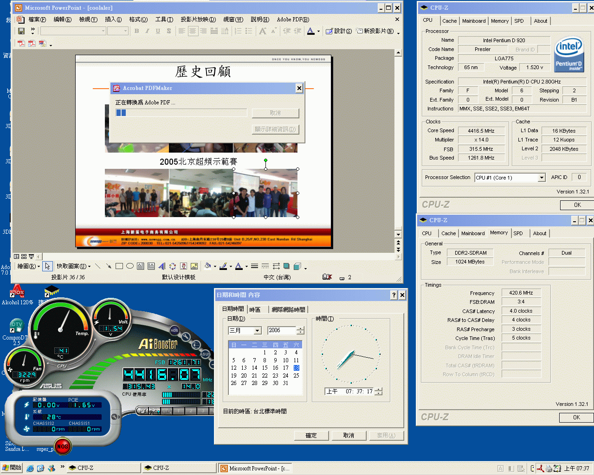Image resolution: width=594 pixels, height=475 pixels.
Task: Select day 25 in the calendar
Action: (x=296, y=376)
